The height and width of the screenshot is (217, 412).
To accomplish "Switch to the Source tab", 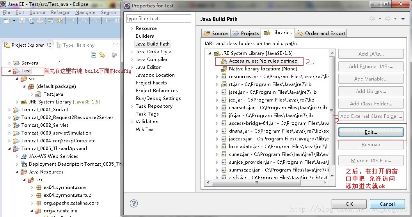I will pyautogui.click(x=216, y=33).
